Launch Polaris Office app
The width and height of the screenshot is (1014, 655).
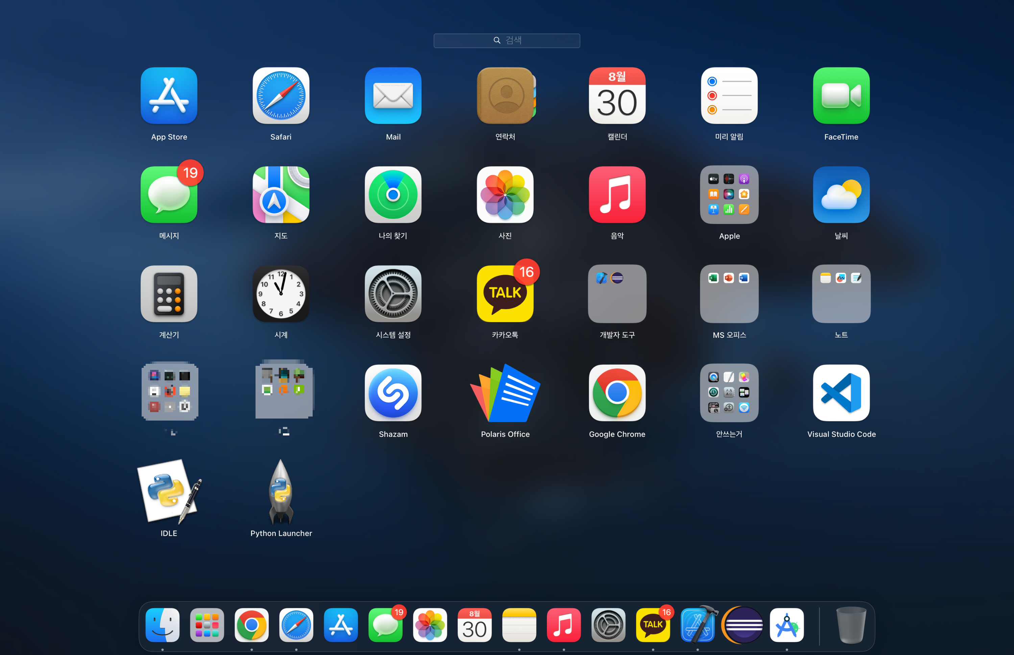tap(505, 393)
